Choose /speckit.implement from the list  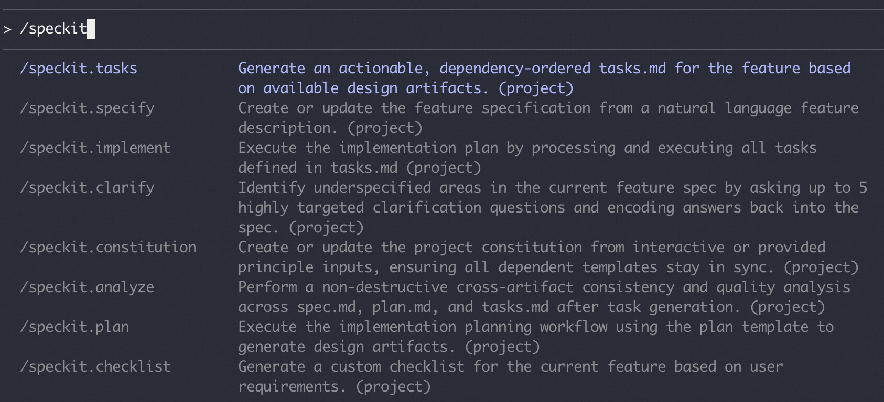(x=95, y=148)
